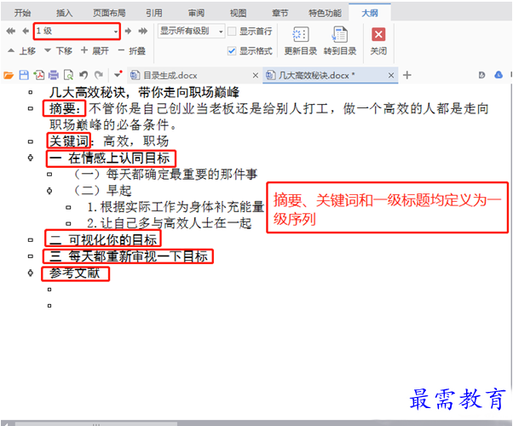Open the 开始 ribbon tab

(22, 13)
